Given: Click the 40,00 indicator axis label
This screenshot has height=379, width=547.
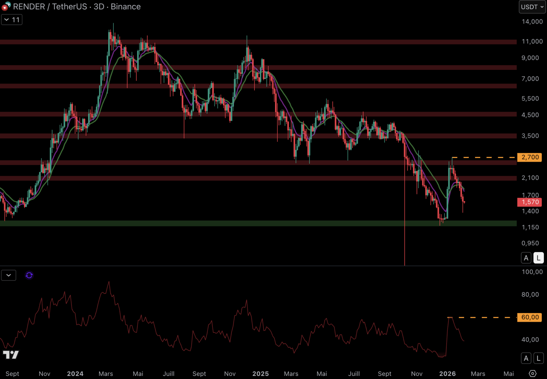Looking at the screenshot, I should (x=530, y=339).
